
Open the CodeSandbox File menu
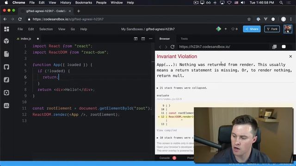pyautogui.click(x=20, y=29)
